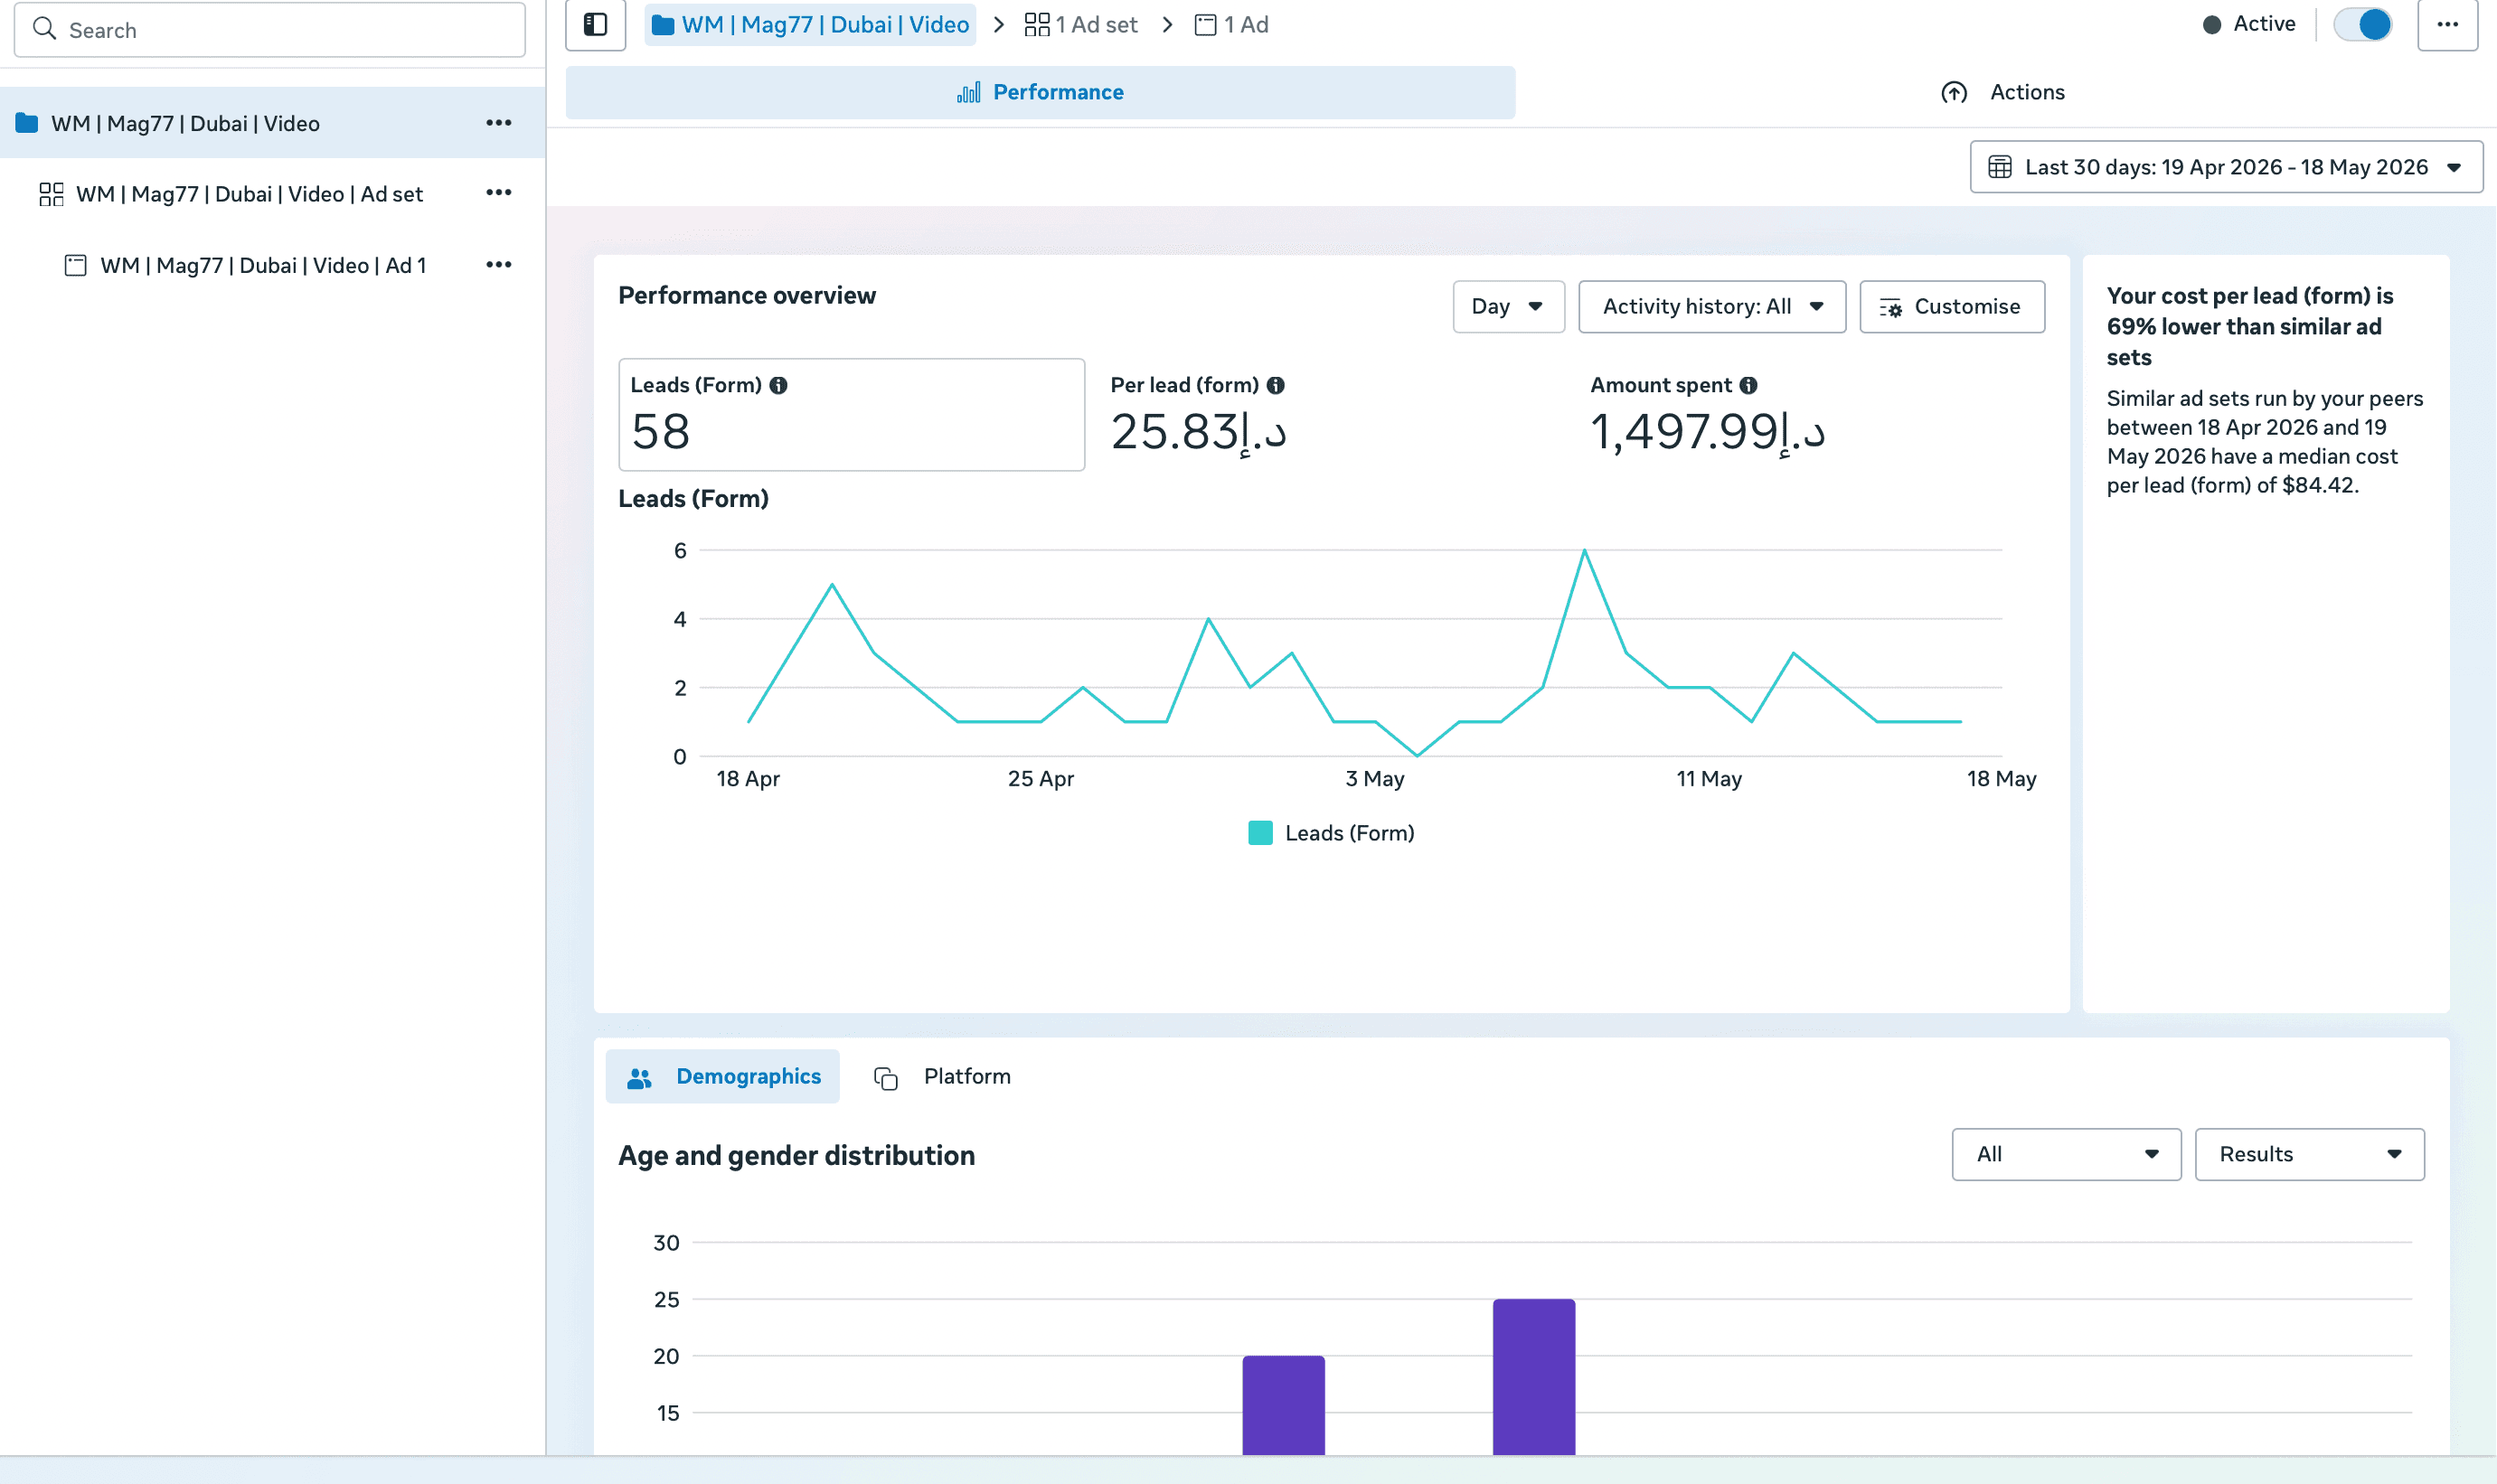Click the Performance overview heading
Screen dimensions: 2497x1484
[747, 296]
